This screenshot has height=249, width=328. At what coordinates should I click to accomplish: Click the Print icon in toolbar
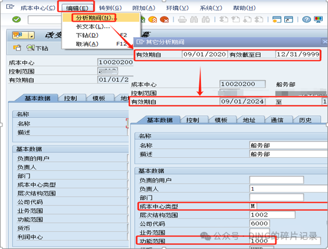tap(182, 19)
